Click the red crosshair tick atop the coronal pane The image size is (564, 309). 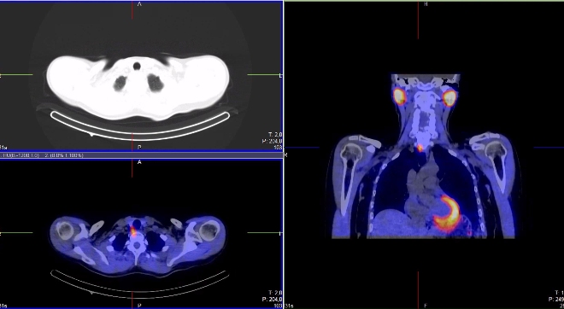[x=418, y=20]
